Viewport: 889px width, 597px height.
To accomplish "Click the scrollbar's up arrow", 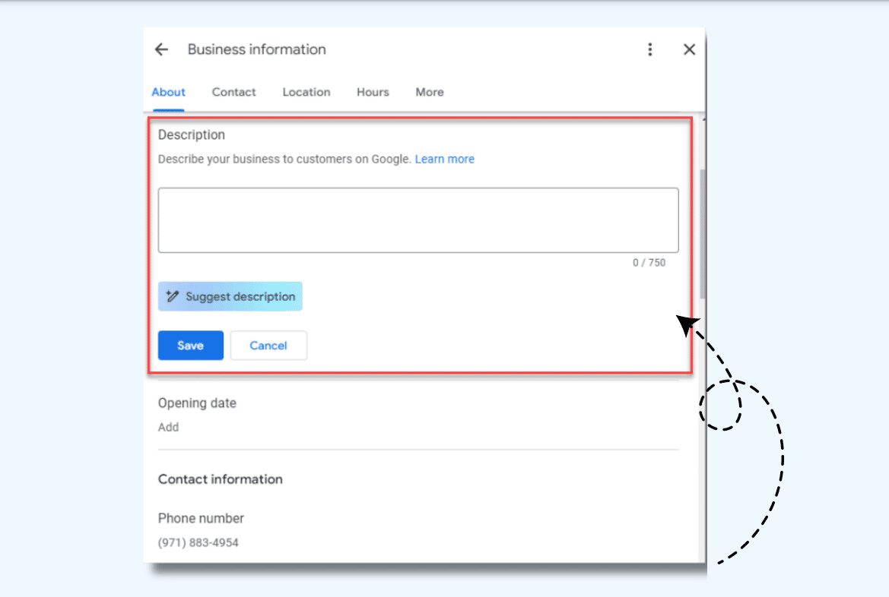I will 703,119.
